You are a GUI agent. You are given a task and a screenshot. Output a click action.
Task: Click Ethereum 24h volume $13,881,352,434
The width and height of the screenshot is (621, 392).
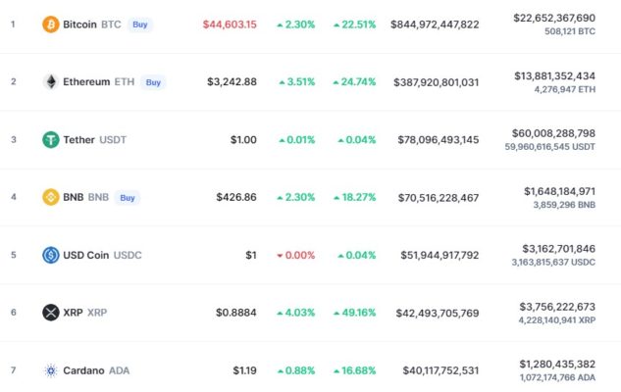point(554,75)
